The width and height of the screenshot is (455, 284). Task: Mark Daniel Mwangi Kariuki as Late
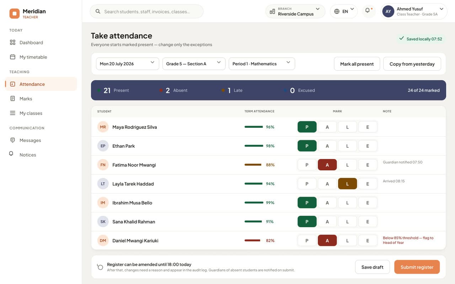348,241
